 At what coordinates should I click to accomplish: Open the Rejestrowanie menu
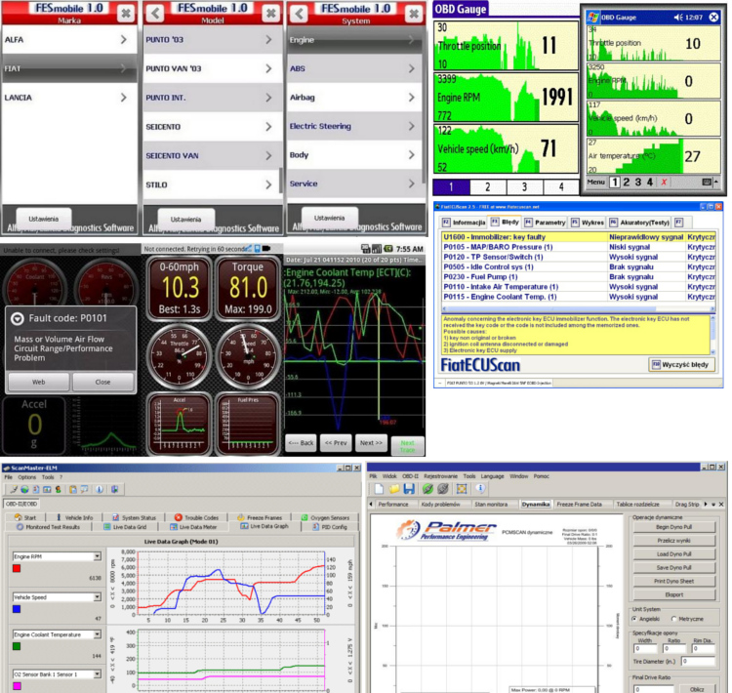[439, 475]
